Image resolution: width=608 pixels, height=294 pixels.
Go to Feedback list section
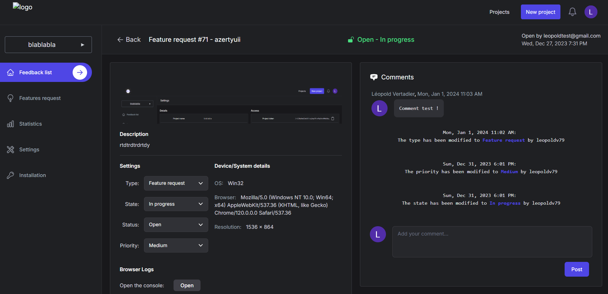coord(46,72)
